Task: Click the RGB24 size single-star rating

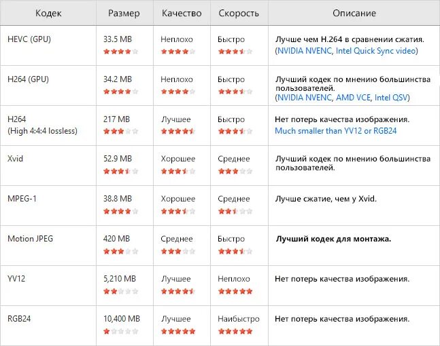Action: coord(120,331)
